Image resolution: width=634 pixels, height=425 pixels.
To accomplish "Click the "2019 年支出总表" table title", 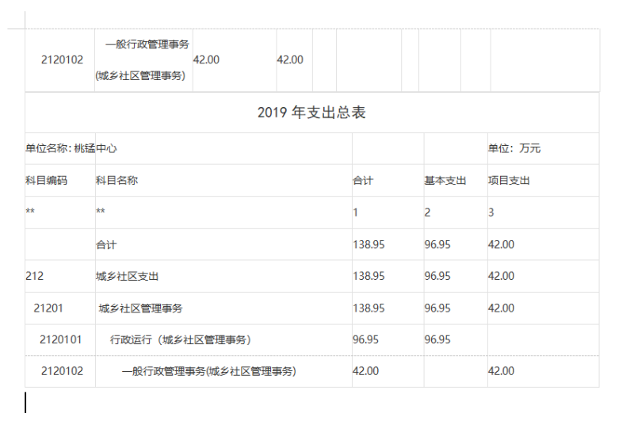I will tap(311, 113).
